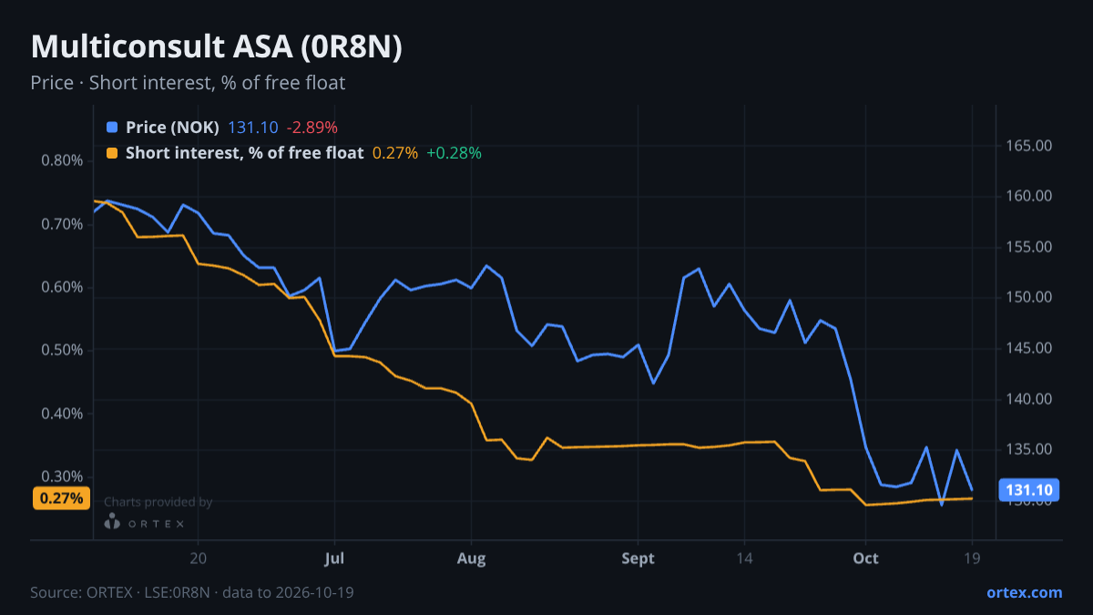The height and width of the screenshot is (615, 1093).
Task: Click the 155.00 right axis label
Action: click(x=1029, y=247)
